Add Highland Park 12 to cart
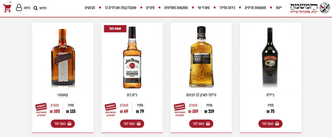This screenshot has height=137, width=332. (201, 124)
